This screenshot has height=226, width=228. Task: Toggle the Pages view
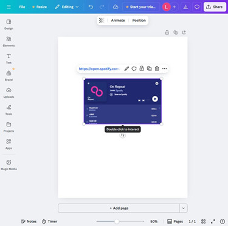pyautogui.click(x=175, y=221)
